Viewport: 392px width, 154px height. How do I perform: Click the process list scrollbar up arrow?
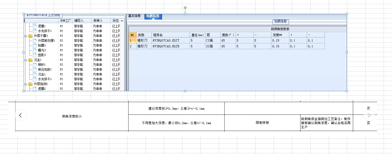(122, 21)
